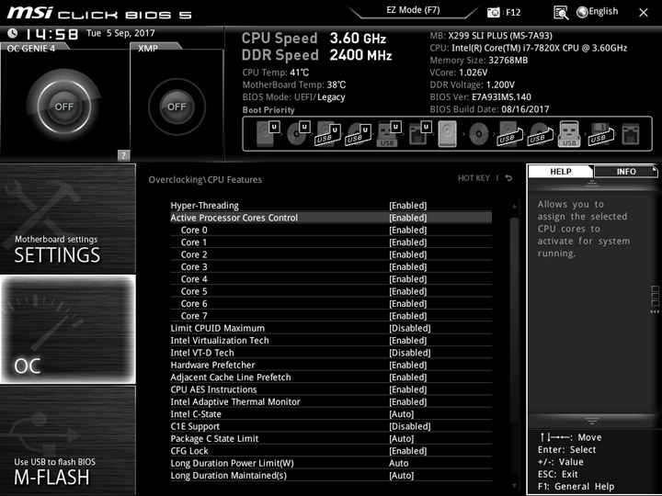This screenshot has height=496, width=662.
Task: Choose the UEFI network boot icon
Action: (419, 134)
